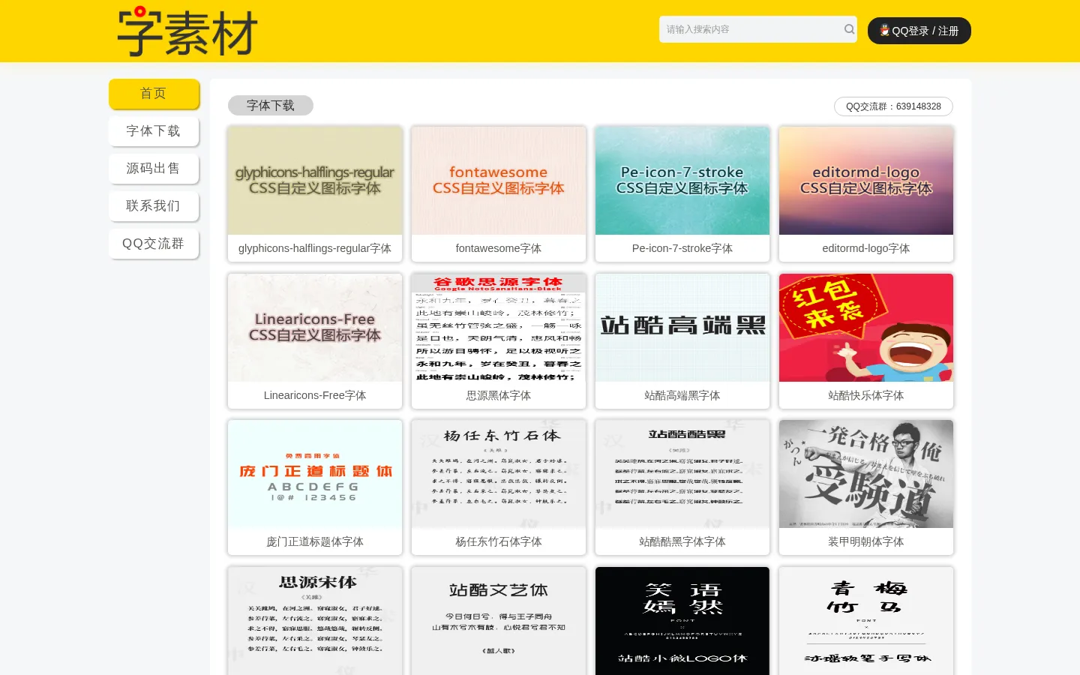1080x675 pixels.
Task: Click Pe-icon-7-stroke字体 caption link
Action: click(682, 248)
